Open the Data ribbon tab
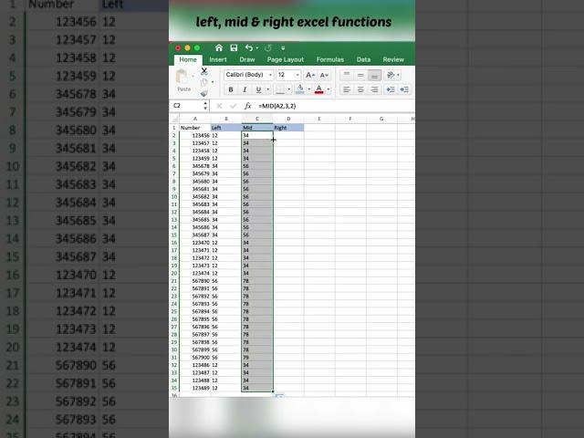584x438 pixels. click(363, 59)
